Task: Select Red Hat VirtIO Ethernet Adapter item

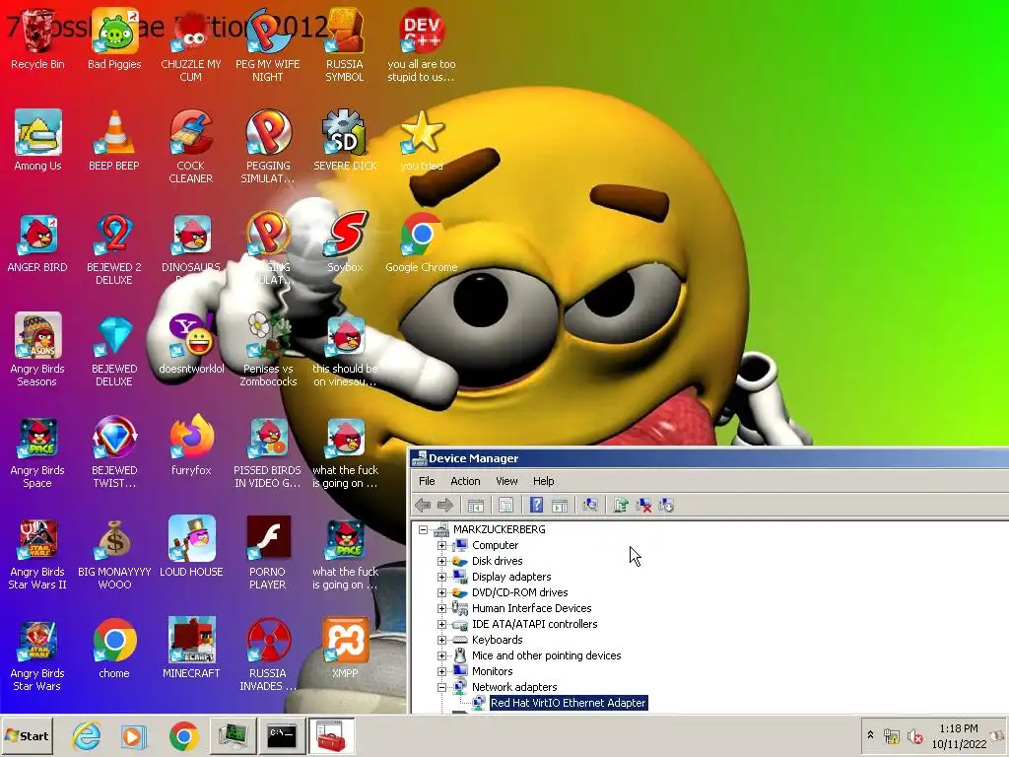Action: point(568,703)
